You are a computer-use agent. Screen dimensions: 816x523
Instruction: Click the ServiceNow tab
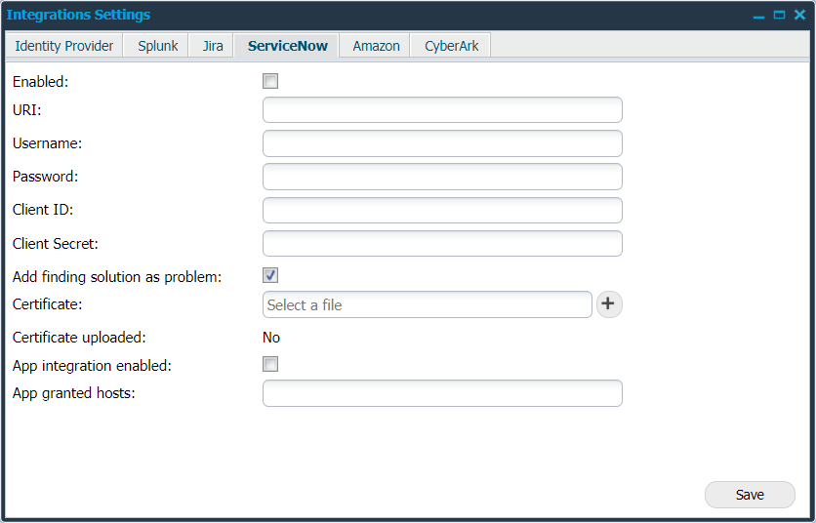[287, 46]
